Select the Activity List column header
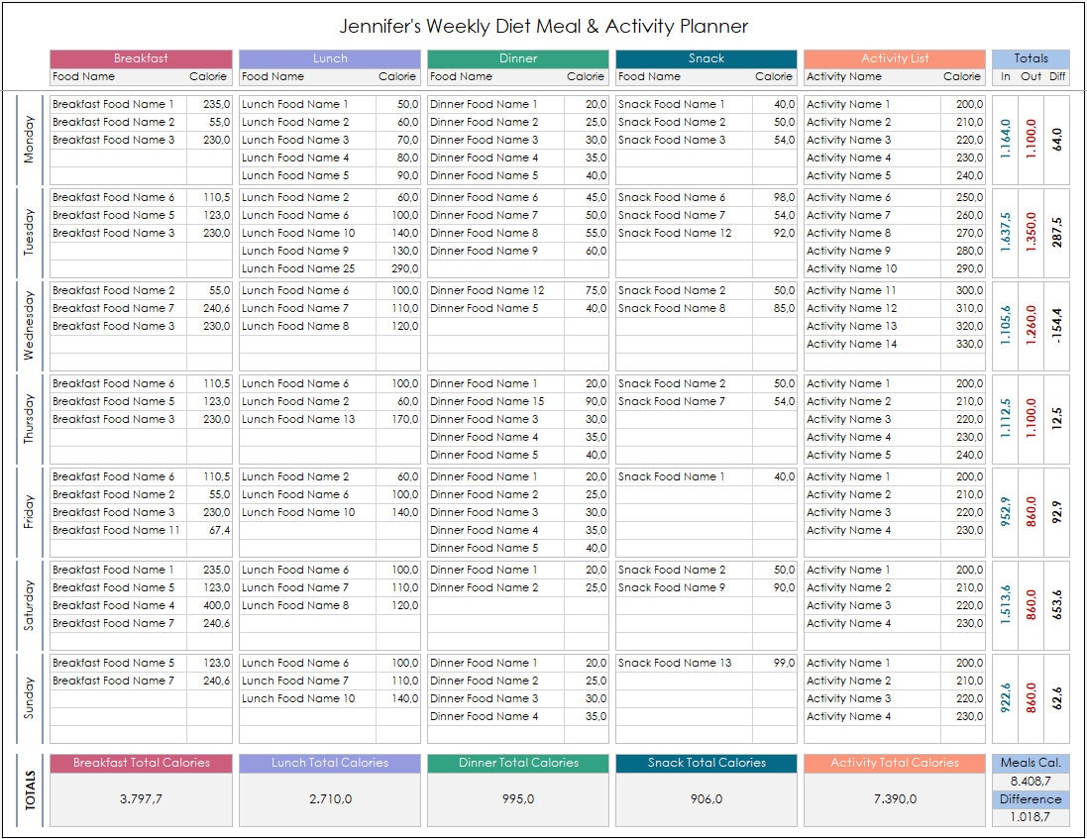The height and width of the screenshot is (839, 1087). click(895, 58)
